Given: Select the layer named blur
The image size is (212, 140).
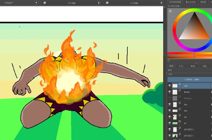Looking at the screenshot, I should (186, 111).
